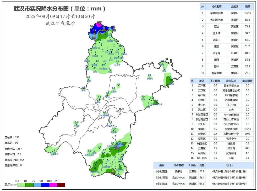
Task: Click '茶庙' in the ranking table
Action: pyautogui.click(x=216, y=47)
